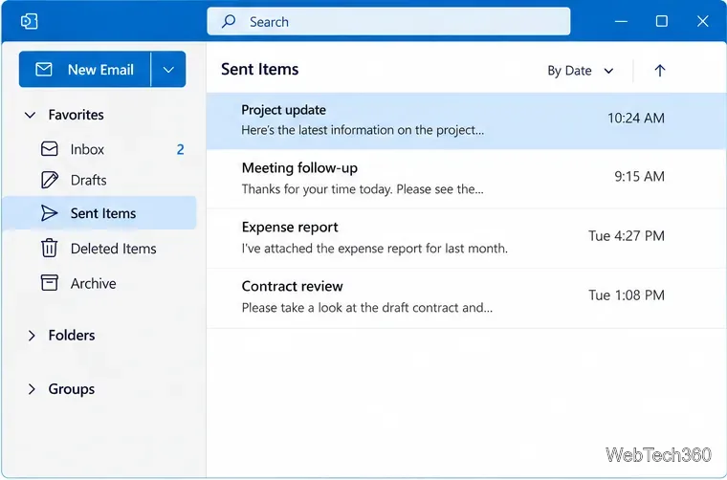Minimize the Outlook window
The image size is (727, 480).
[x=621, y=21]
